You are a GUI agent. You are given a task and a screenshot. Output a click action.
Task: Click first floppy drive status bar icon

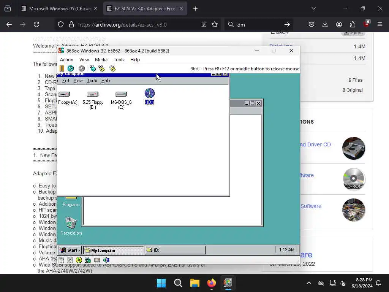tap(61, 260)
